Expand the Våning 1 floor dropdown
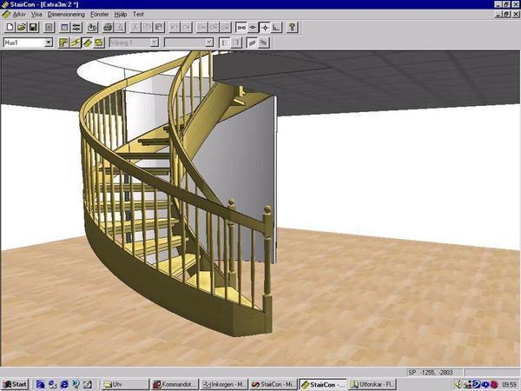This screenshot has width=521, height=391. 155,43
